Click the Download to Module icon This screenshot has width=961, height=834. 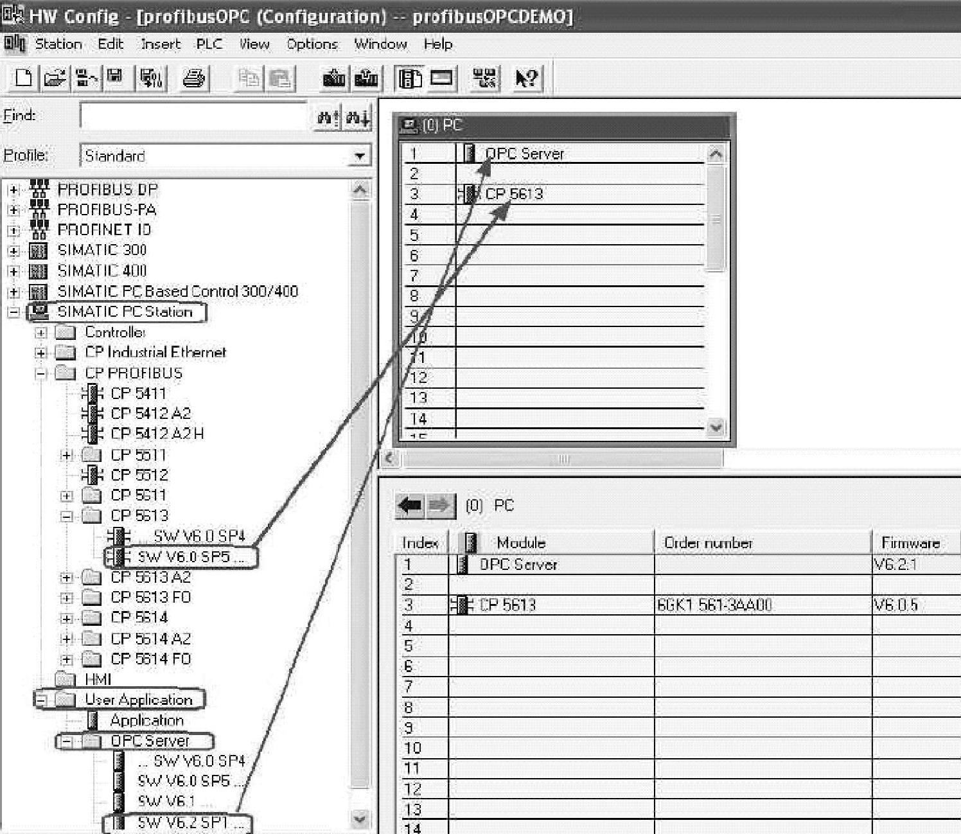click(334, 78)
